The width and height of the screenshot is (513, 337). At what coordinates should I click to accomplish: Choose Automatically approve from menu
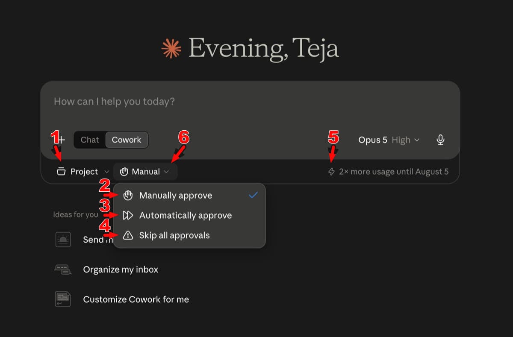click(189, 215)
